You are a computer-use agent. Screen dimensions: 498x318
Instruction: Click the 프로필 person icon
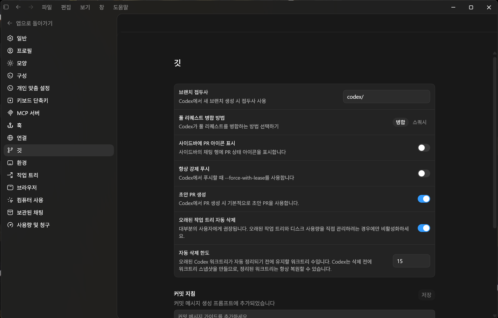pyautogui.click(x=10, y=51)
